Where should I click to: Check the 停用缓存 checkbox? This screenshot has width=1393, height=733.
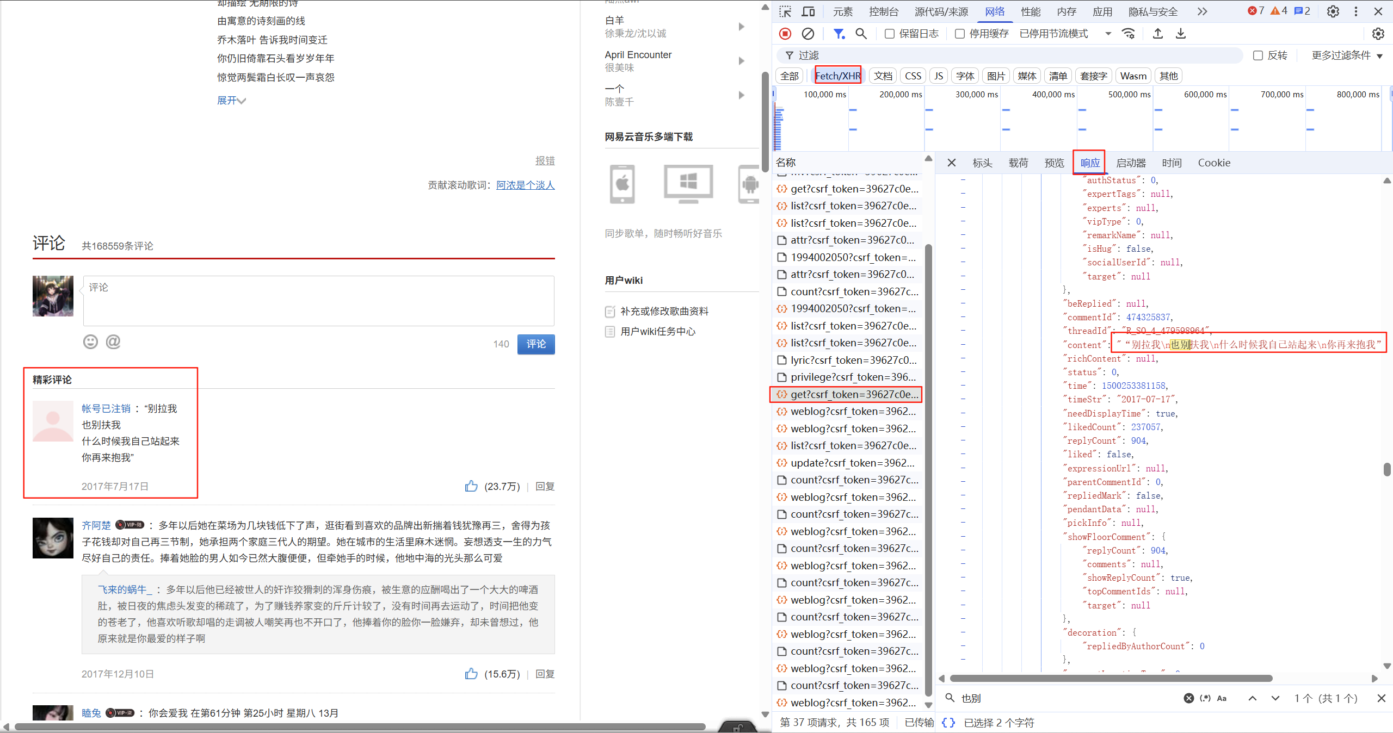(960, 34)
